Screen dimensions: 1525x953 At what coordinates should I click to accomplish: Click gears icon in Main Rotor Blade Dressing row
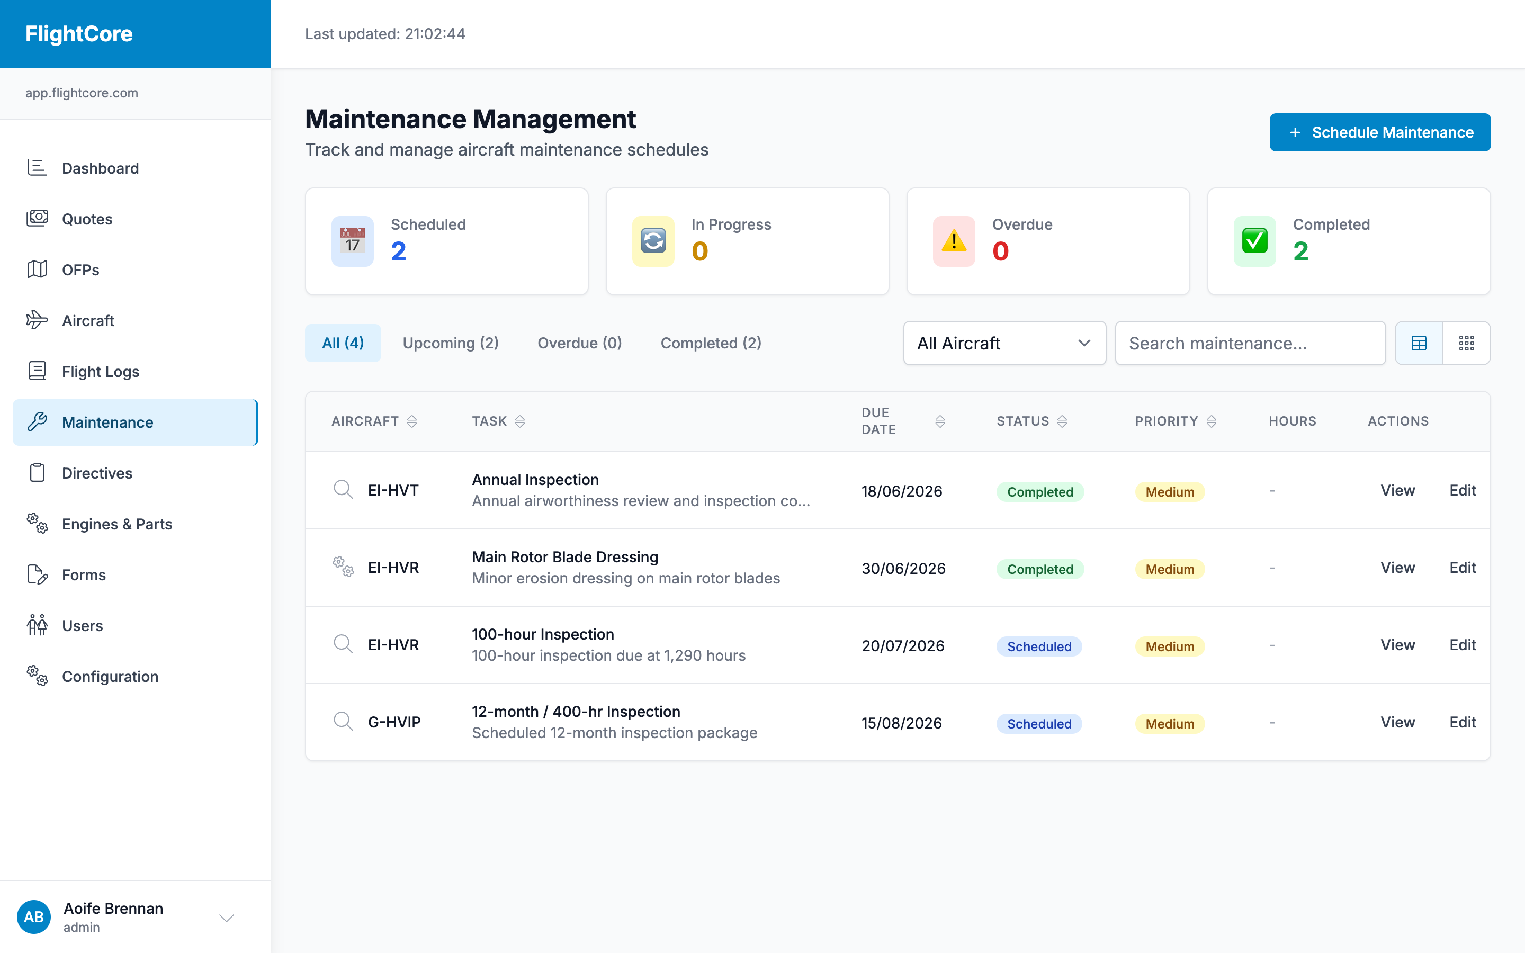coord(344,567)
